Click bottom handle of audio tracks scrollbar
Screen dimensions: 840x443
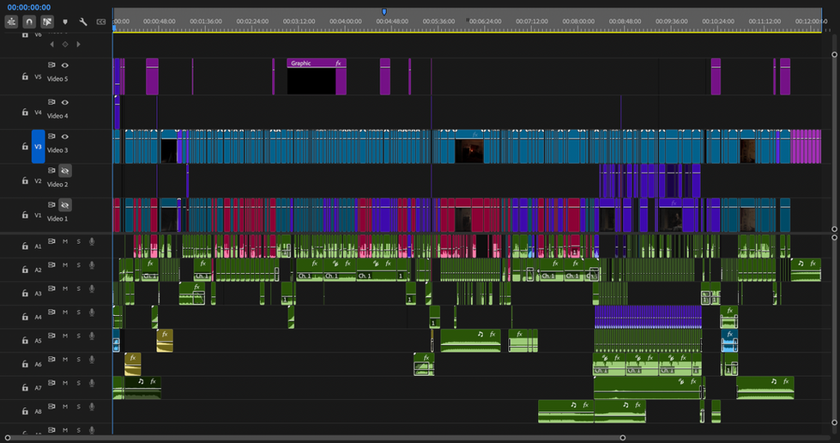pos(834,422)
